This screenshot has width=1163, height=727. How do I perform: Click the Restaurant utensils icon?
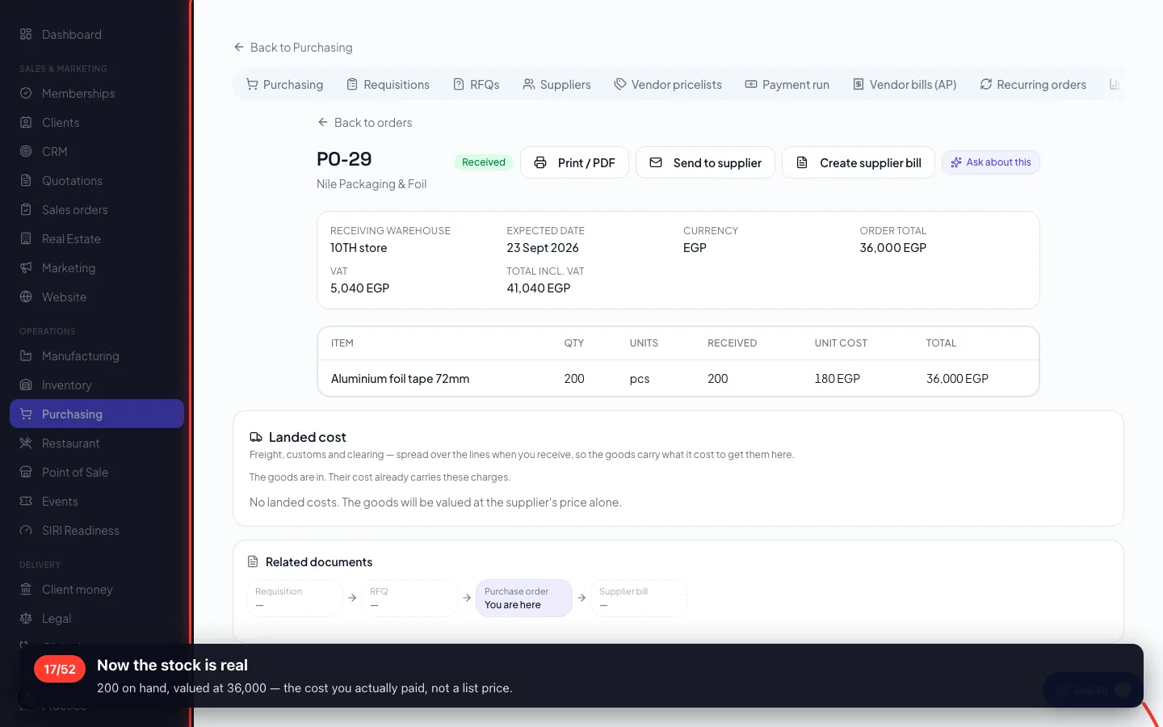point(26,443)
